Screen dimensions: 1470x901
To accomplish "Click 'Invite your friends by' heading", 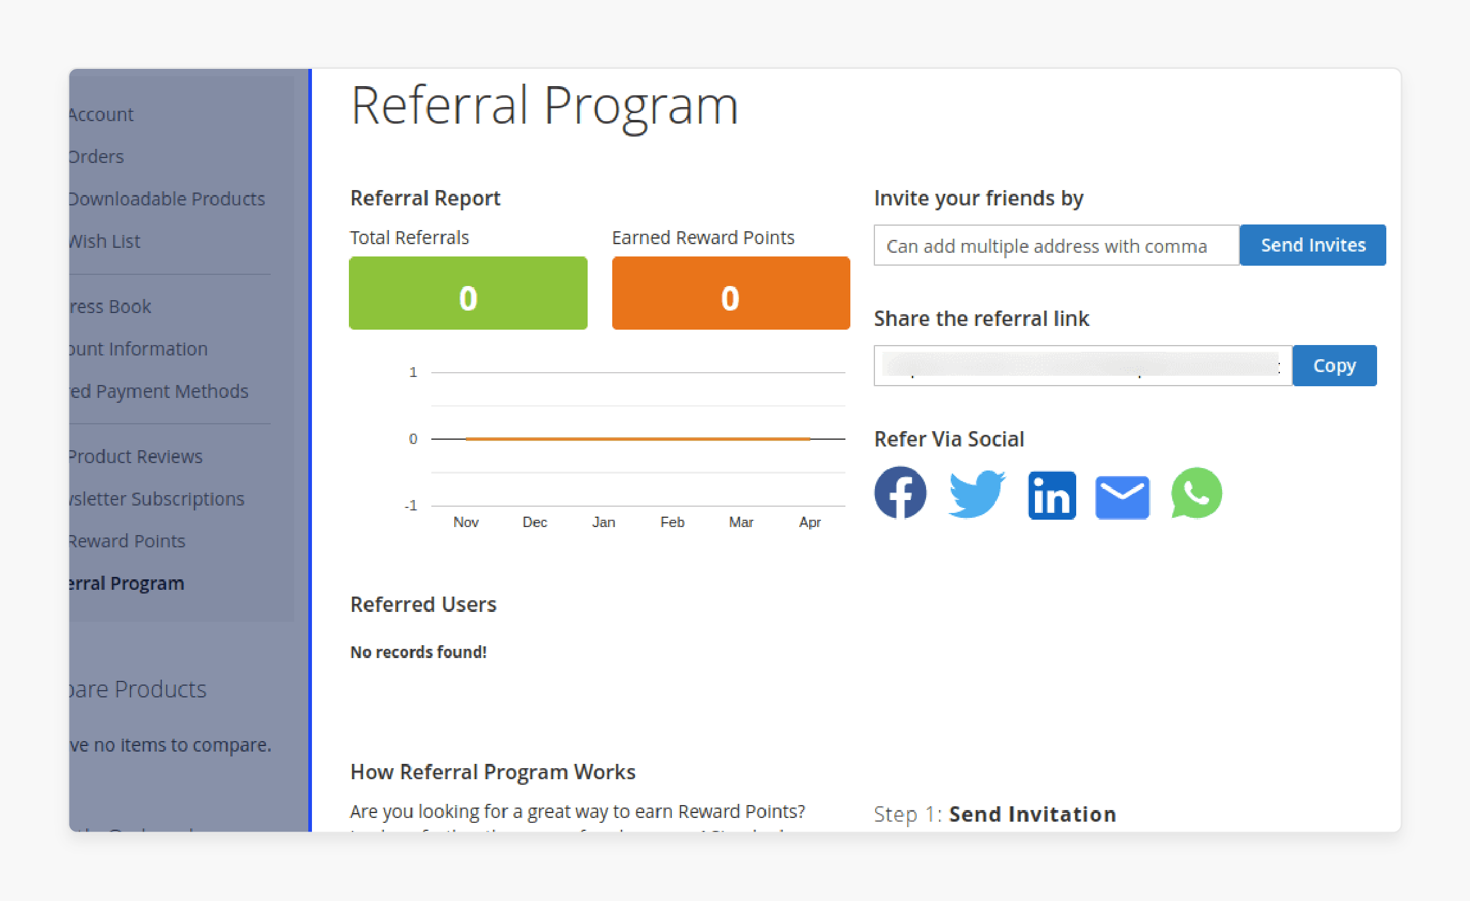I will click(978, 198).
